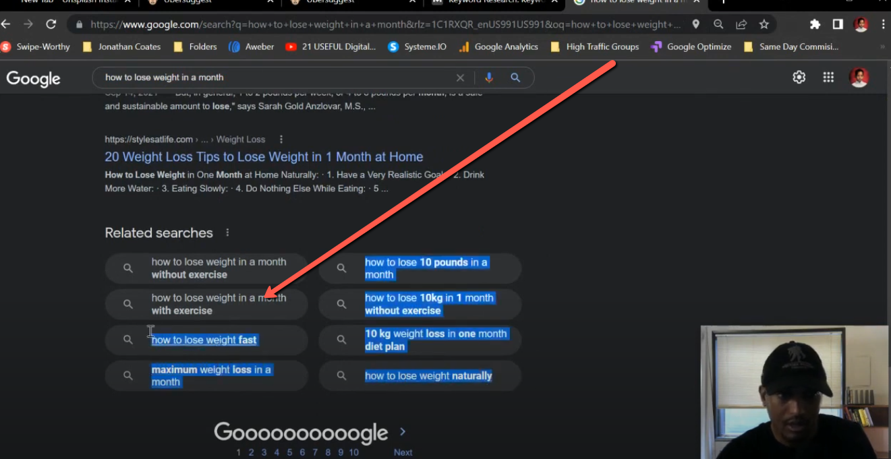
Task: Click the extensions puzzle icon
Action: 815,24
